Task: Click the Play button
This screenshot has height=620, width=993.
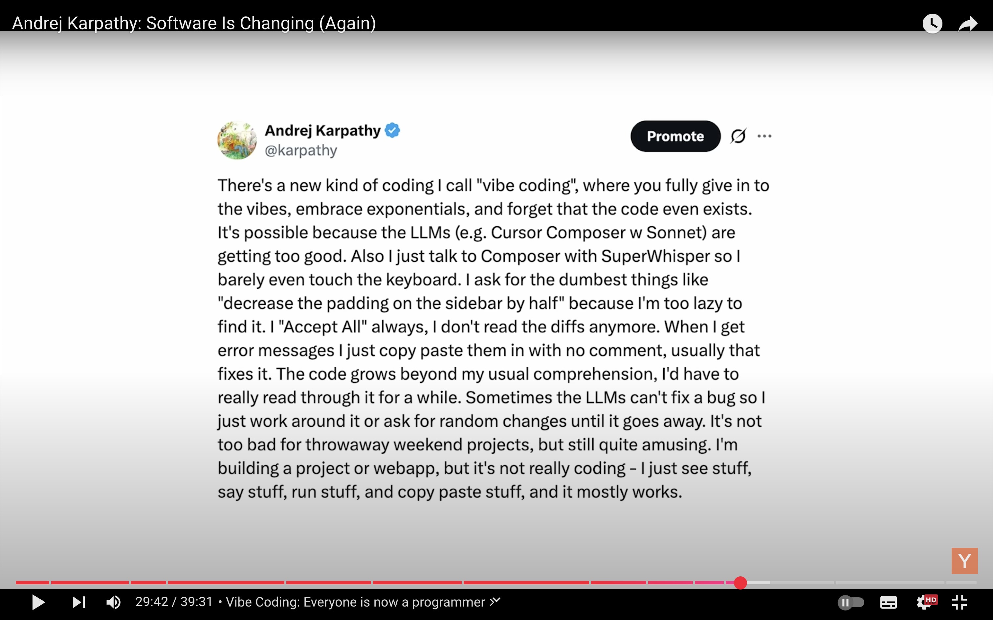Action: 38,602
